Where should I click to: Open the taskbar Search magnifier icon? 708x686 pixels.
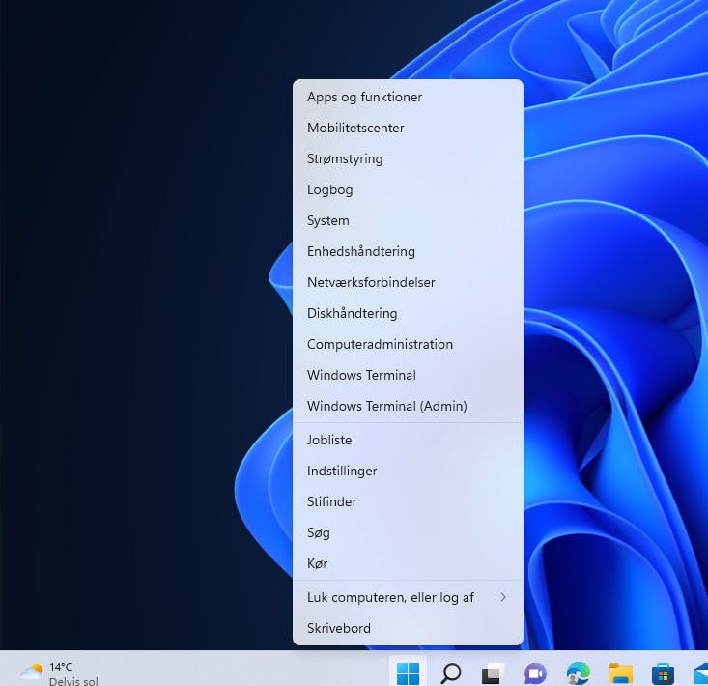451,673
